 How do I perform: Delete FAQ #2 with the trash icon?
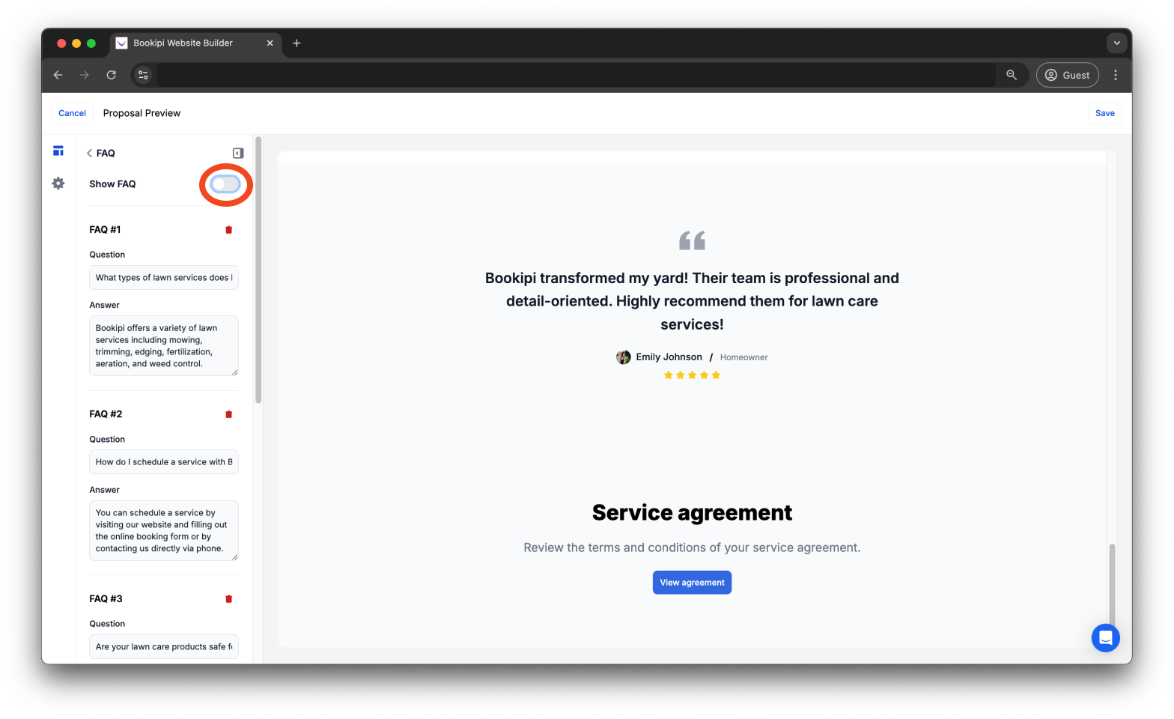[228, 413]
